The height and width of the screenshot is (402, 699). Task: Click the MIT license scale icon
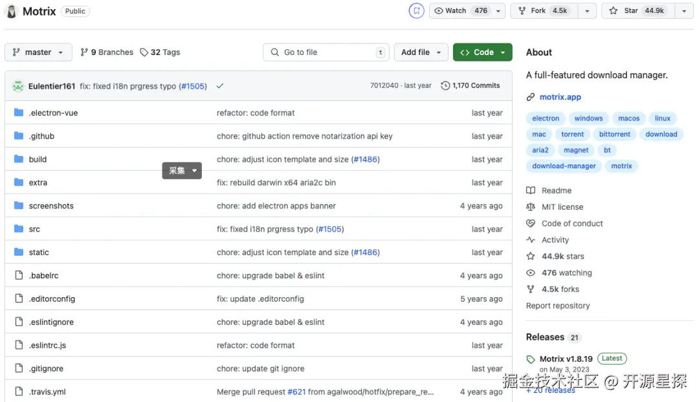pos(531,207)
